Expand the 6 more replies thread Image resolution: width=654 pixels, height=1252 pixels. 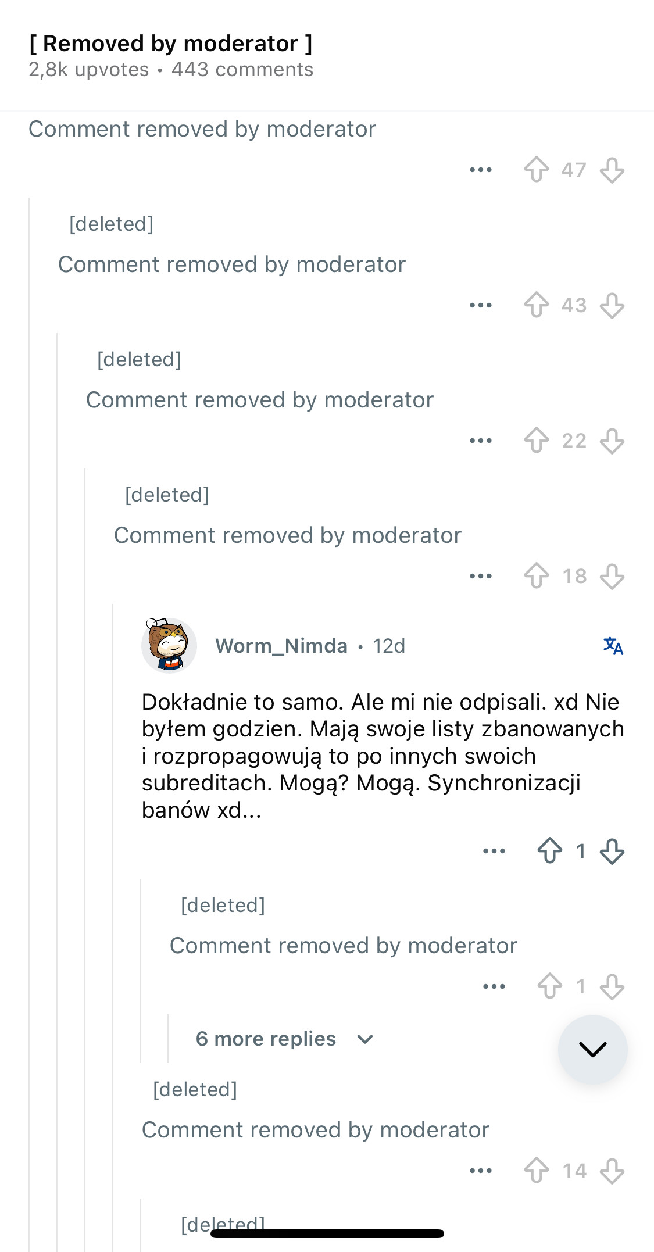pyautogui.click(x=284, y=1039)
